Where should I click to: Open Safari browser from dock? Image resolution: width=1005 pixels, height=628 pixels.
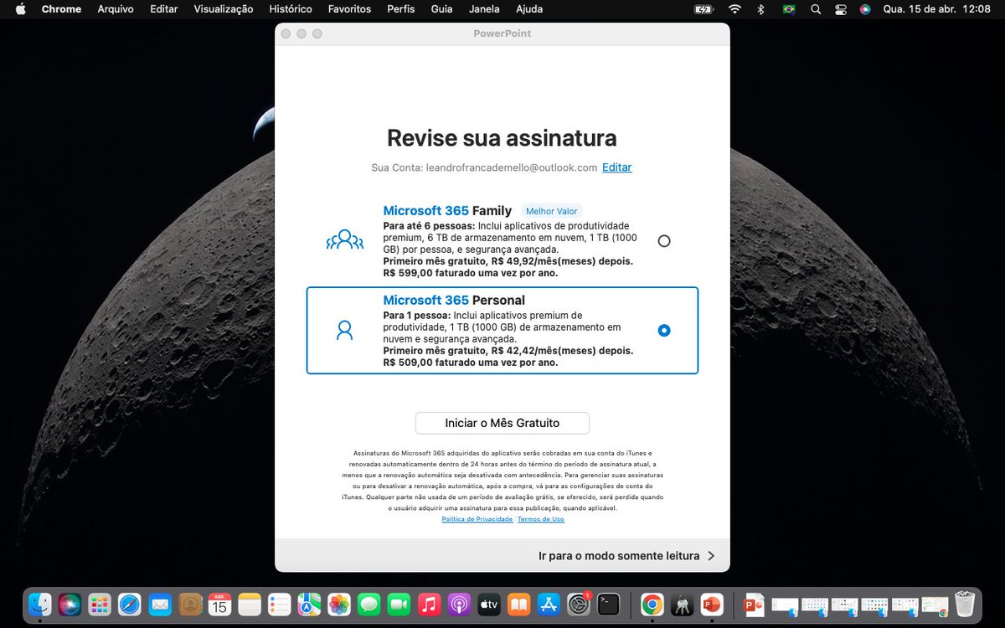pyautogui.click(x=130, y=604)
